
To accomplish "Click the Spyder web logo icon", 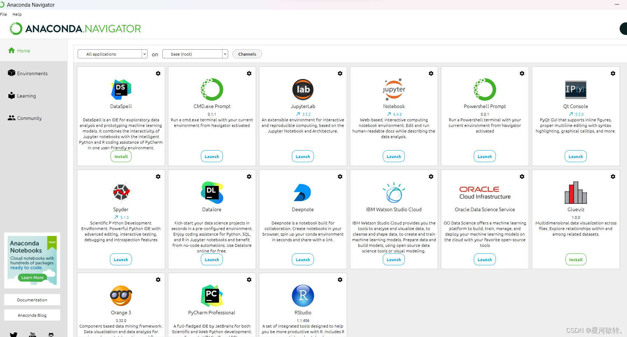I will (x=121, y=192).
